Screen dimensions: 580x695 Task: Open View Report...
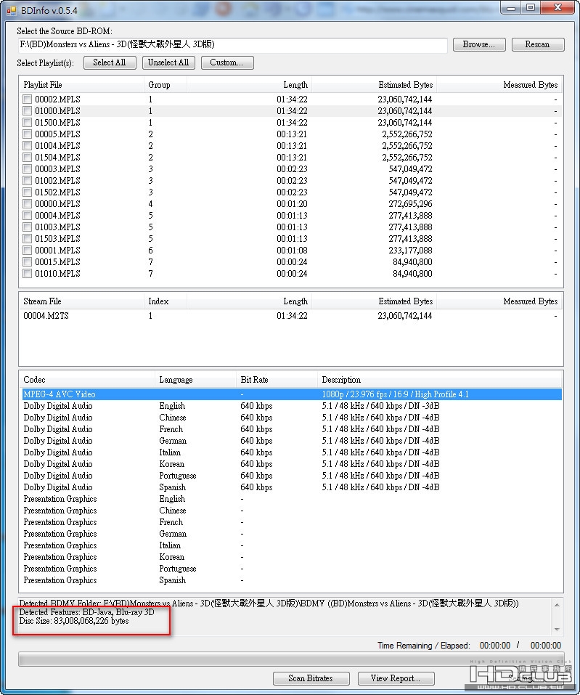pos(396,678)
